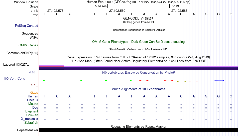Select the Mouse alignment row label

(33, 104)
